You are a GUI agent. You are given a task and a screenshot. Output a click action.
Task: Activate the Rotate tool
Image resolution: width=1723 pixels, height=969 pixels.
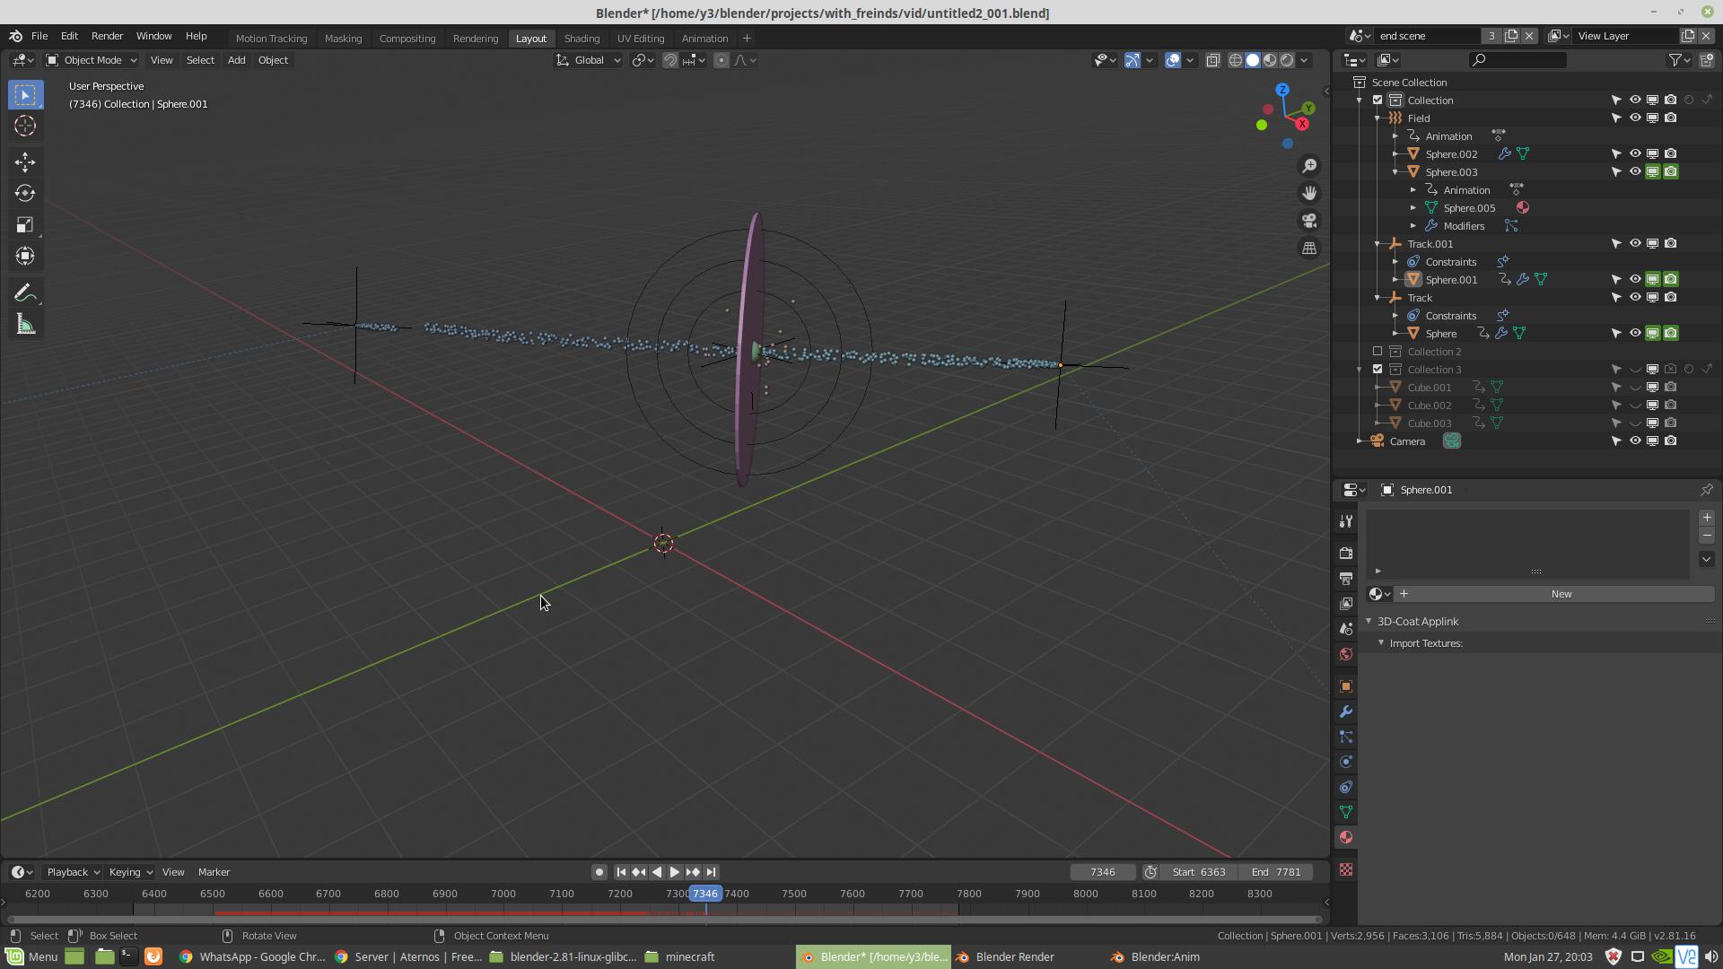[25, 193]
